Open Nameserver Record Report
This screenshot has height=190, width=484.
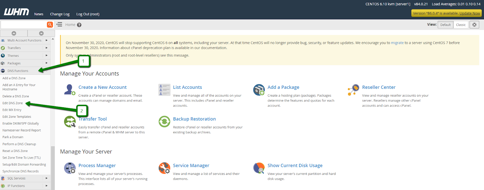(22, 130)
